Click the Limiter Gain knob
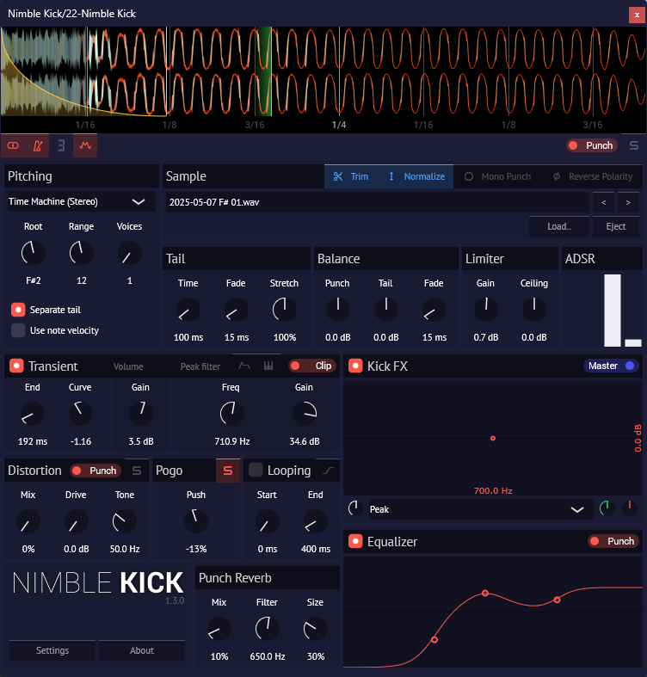 (486, 310)
